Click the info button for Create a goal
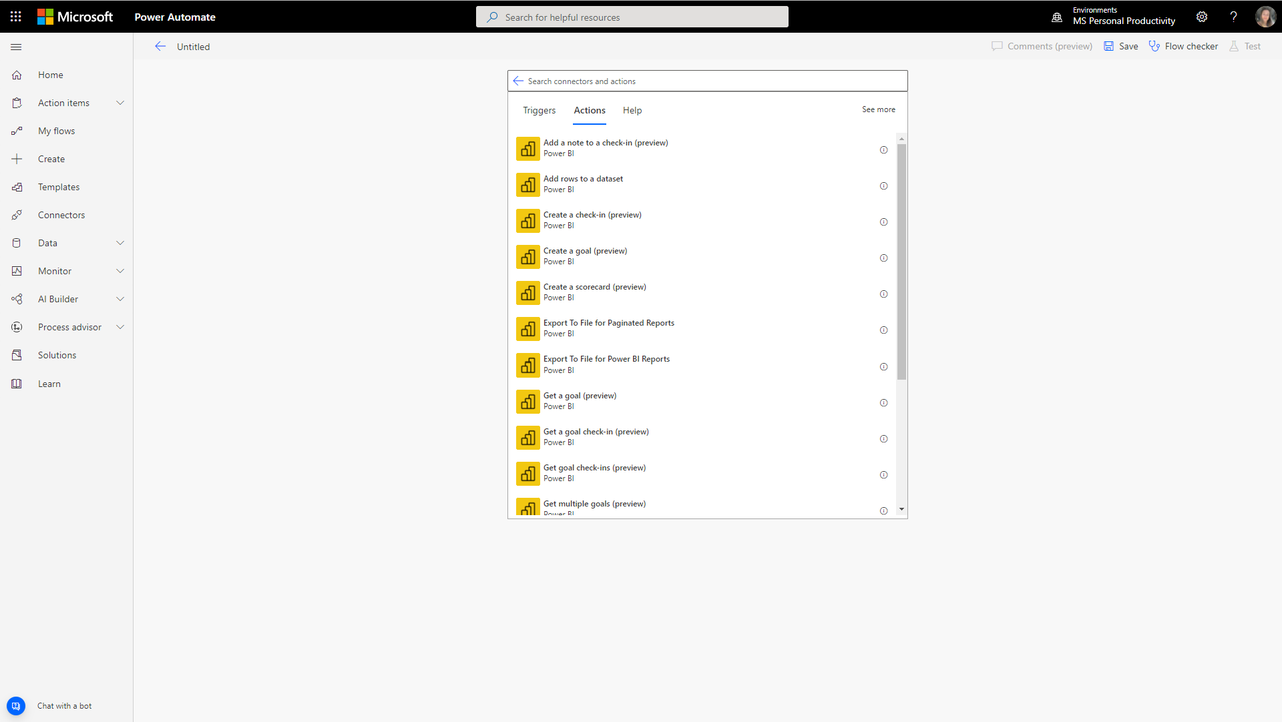Viewport: 1282px width, 722px height. click(x=883, y=257)
